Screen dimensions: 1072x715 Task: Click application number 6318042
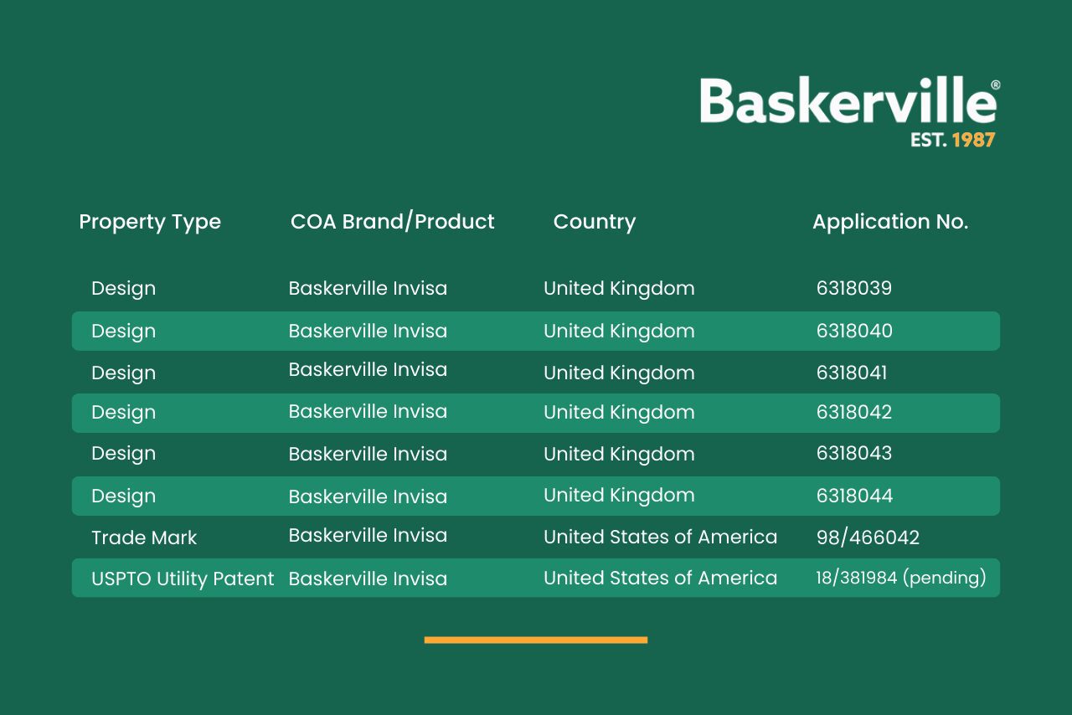click(x=853, y=413)
